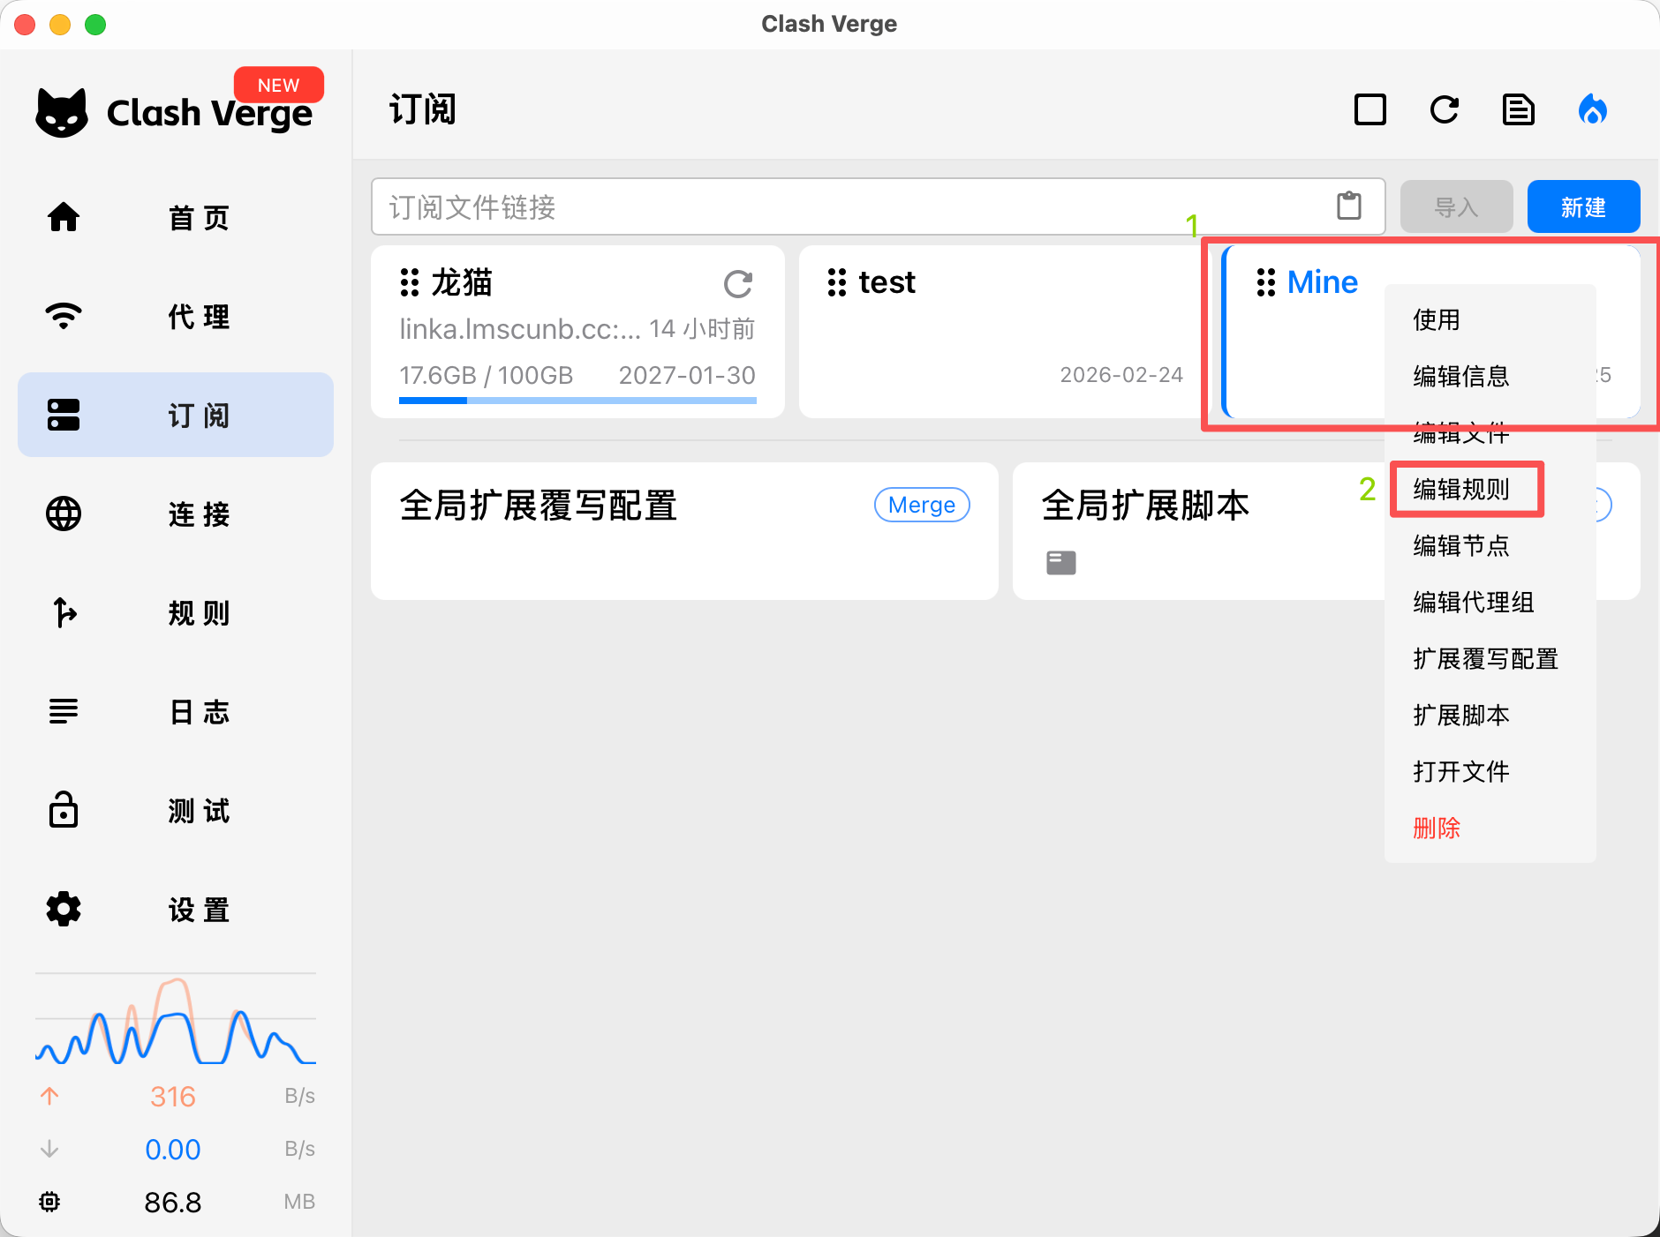Click the refresh all subscriptions icon in toolbar

tap(1444, 110)
